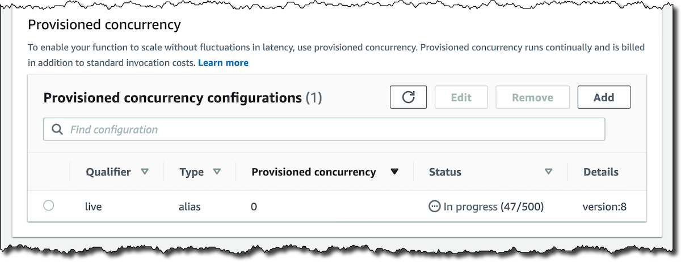Sort by Status column arrow
Image resolution: width=681 pixels, height=262 pixels.
point(548,172)
